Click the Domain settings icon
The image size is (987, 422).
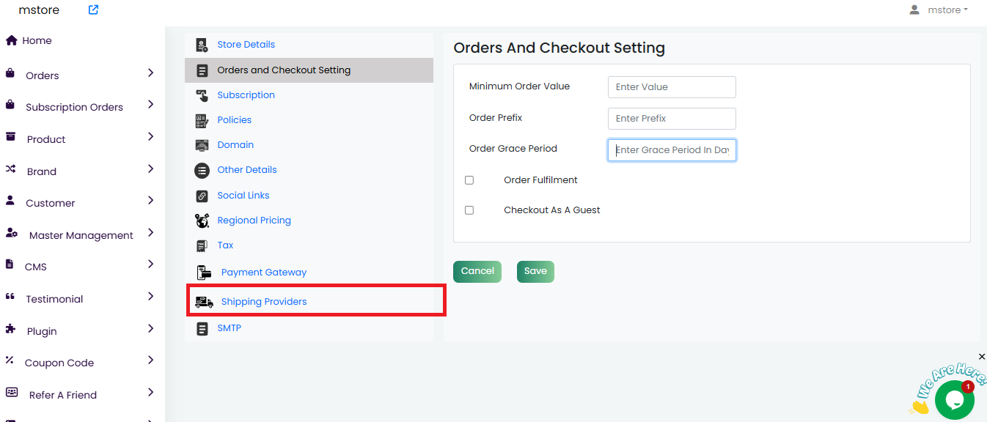[x=202, y=145]
